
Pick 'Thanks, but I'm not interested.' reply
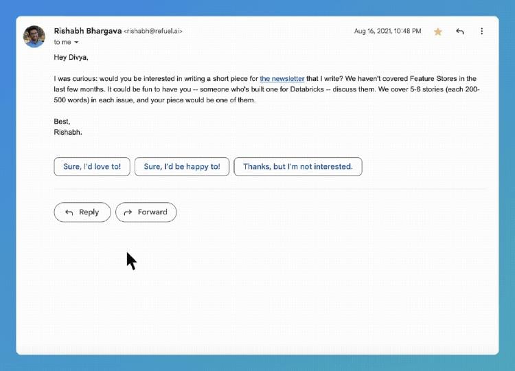pos(297,167)
